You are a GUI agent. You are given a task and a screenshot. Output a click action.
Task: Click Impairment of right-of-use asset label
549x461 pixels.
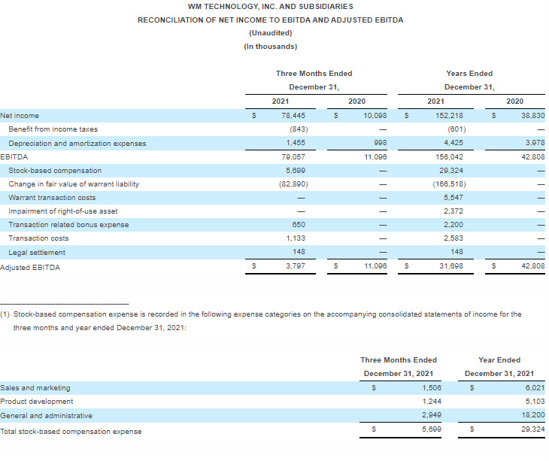pyautogui.click(x=63, y=211)
